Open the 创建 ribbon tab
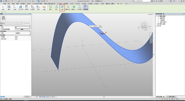This screenshot has width=185, height=101. point(5,4)
